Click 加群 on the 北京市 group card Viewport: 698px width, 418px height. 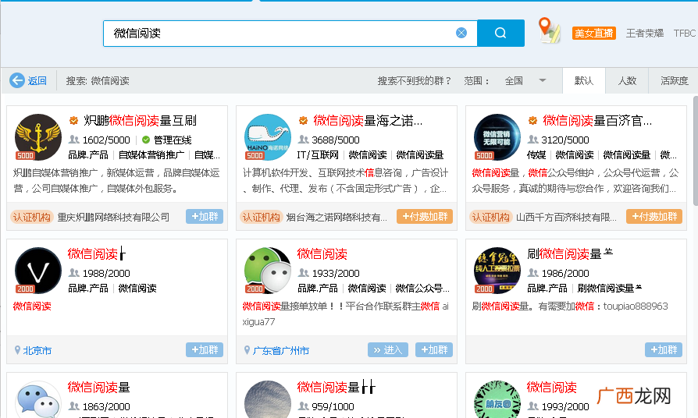[x=205, y=350]
